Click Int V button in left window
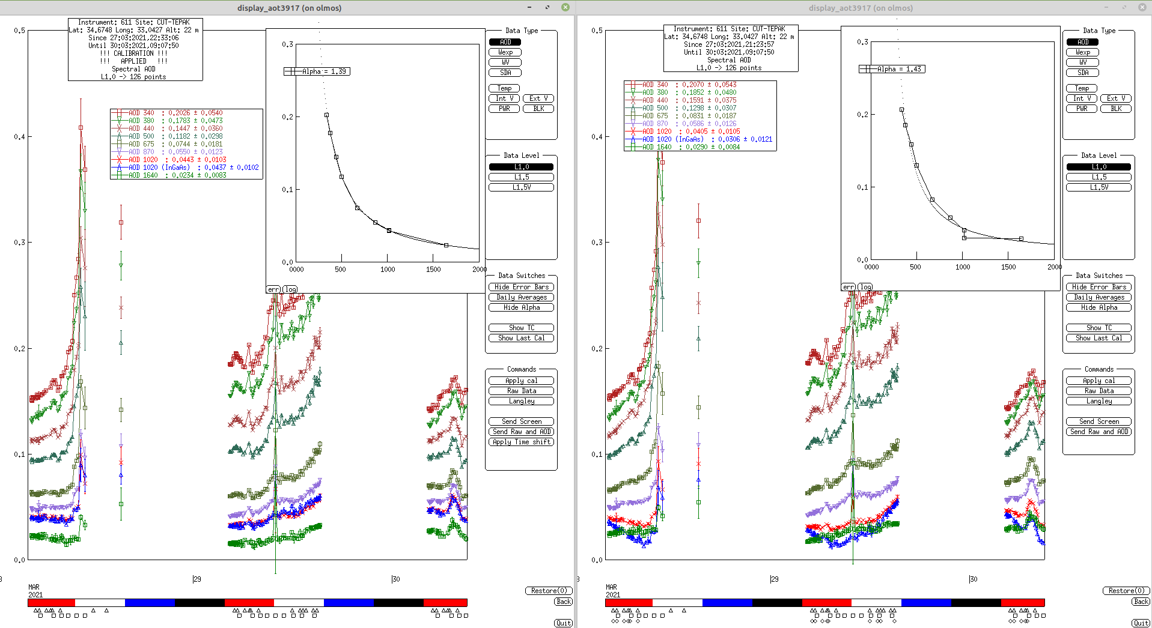The image size is (1152, 628). point(504,98)
